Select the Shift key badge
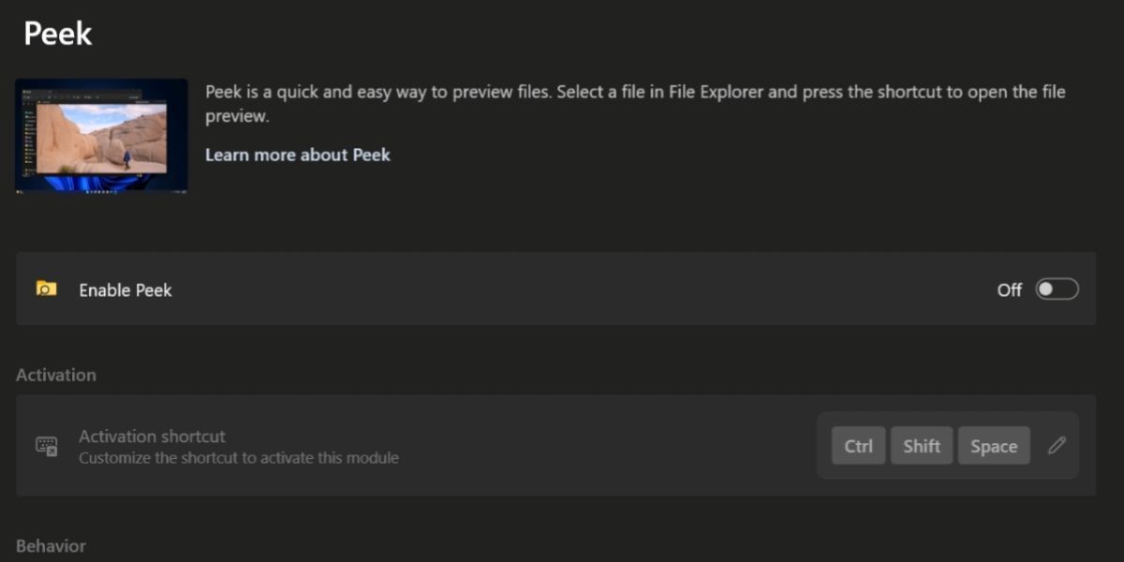This screenshot has width=1124, height=562. coord(922,446)
